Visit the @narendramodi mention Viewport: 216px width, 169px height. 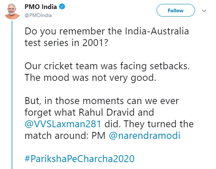coord(144,136)
